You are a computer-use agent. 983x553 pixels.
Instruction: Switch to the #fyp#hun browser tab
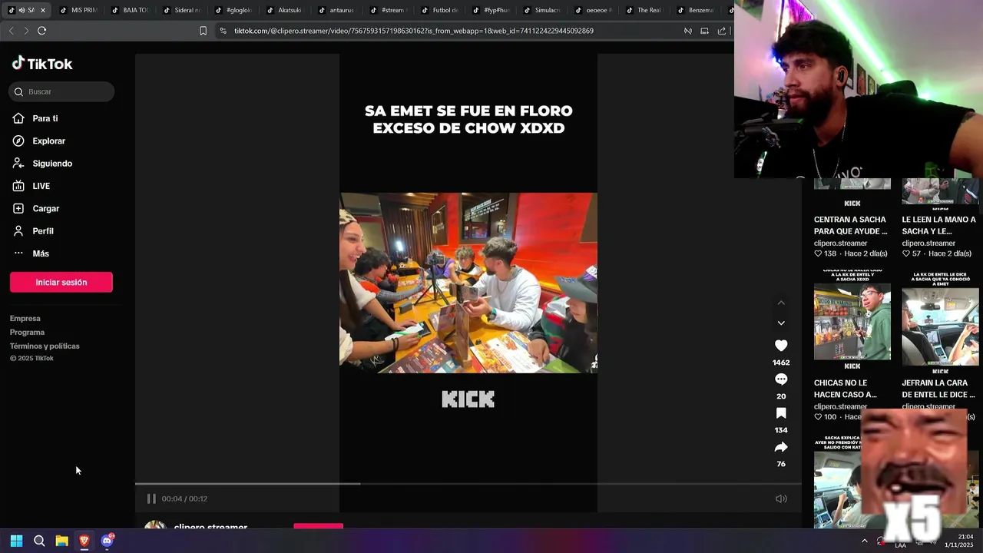tap(491, 10)
